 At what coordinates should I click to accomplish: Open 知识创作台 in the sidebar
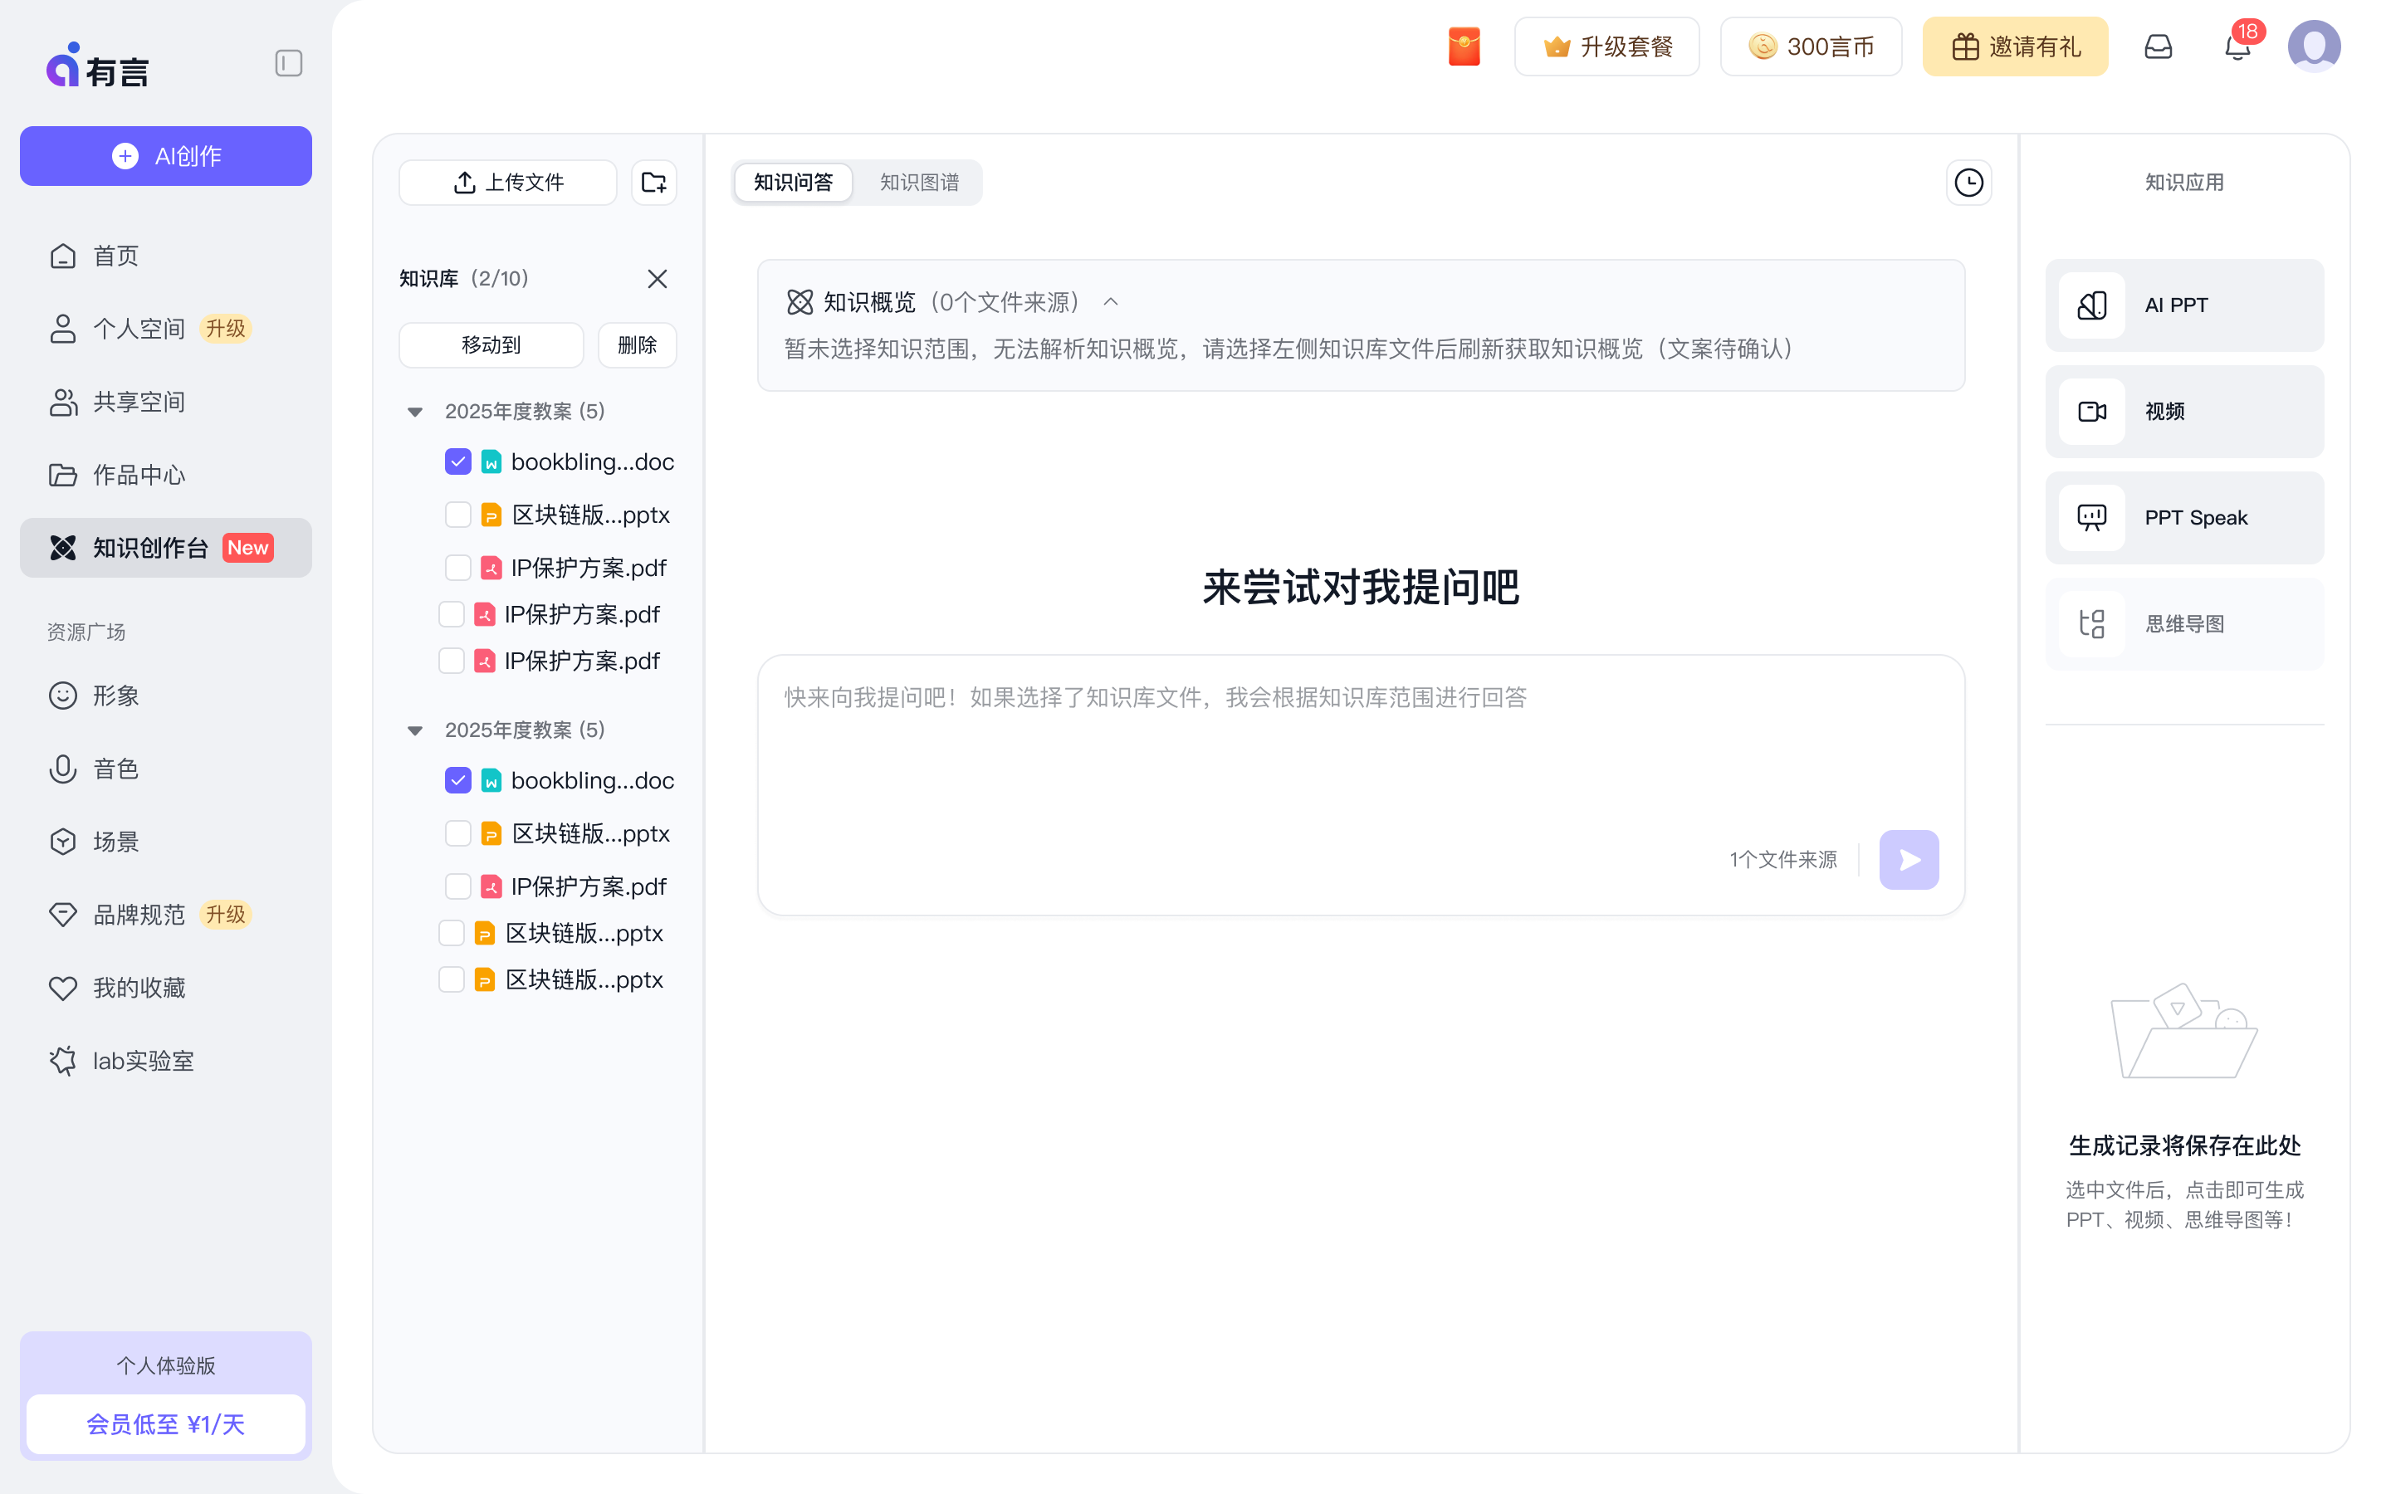click(x=152, y=548)
